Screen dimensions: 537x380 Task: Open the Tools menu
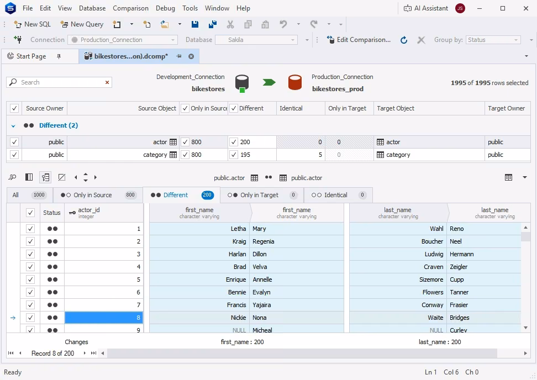click(189, 8)
